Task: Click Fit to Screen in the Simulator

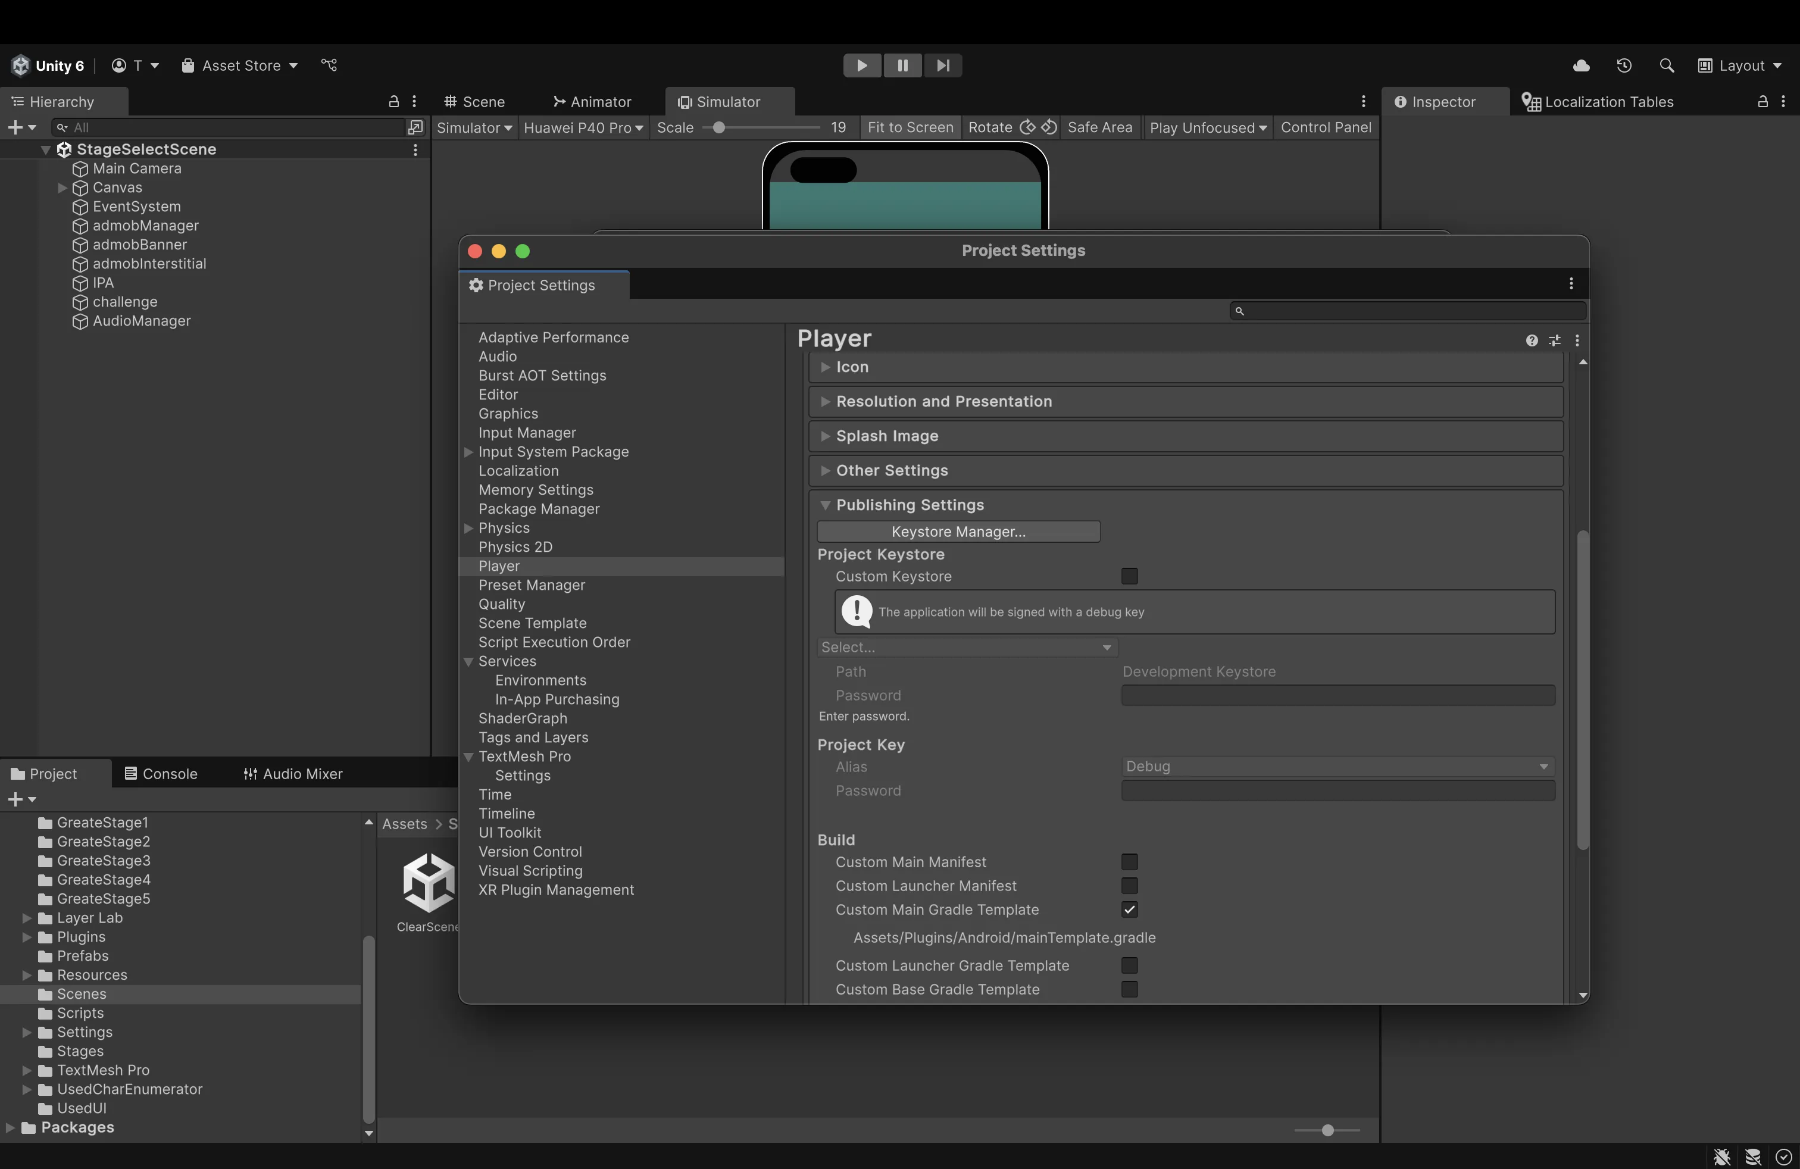Action: (910, 128)
